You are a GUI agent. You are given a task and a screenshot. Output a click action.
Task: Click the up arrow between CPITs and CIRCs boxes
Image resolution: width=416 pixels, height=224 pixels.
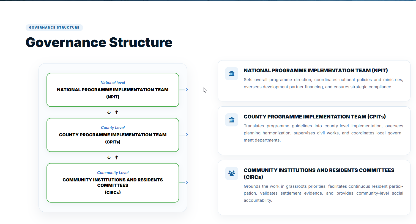117,157
